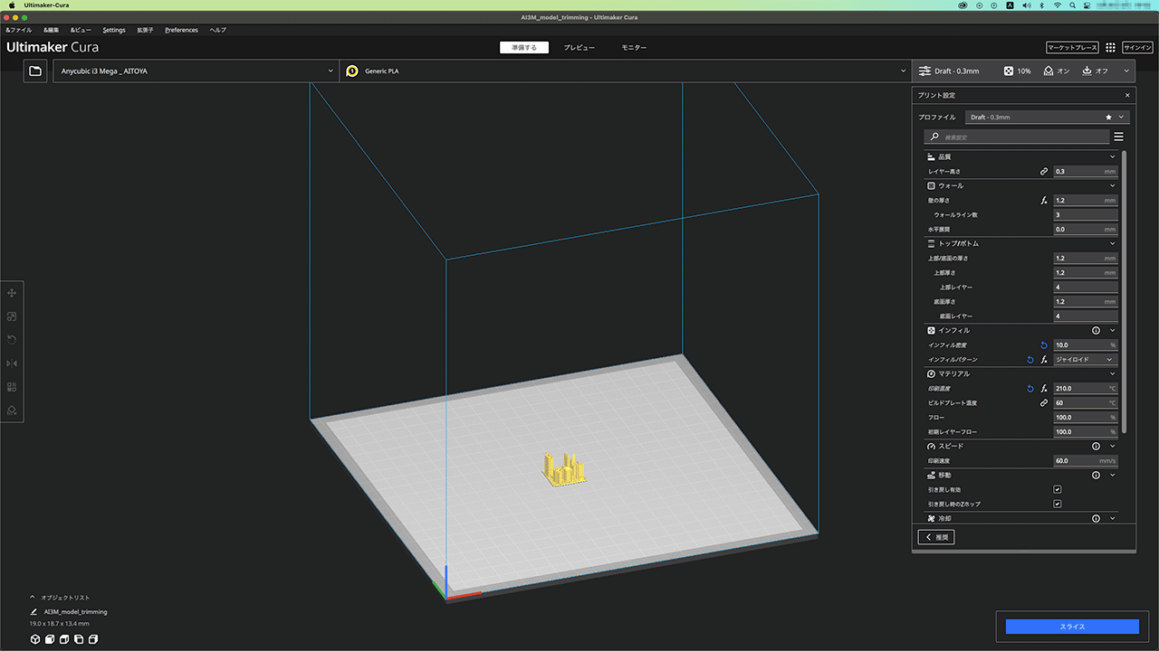
Task: Open the マーケットプレース button
Action: click(1072, 47)
